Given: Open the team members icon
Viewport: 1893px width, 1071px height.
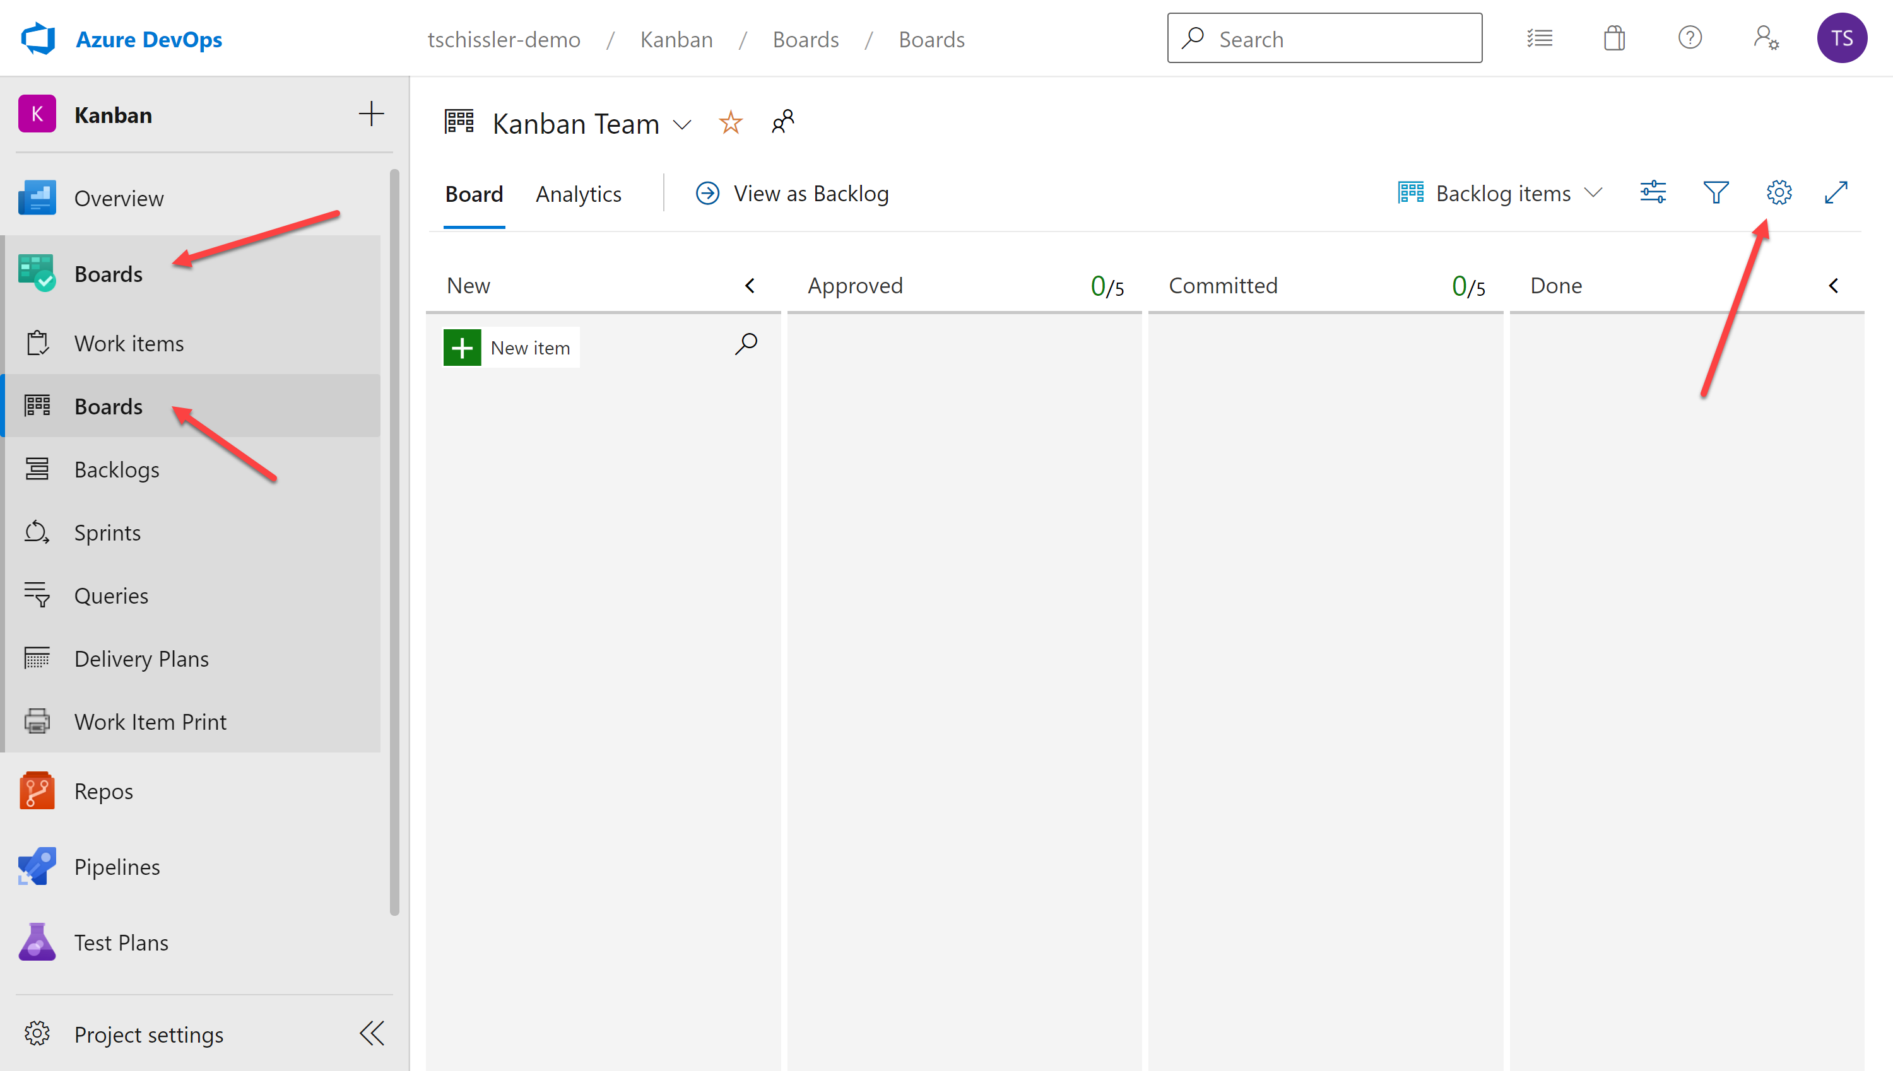Looking at the screenshot, I should (x=783, y=122).
